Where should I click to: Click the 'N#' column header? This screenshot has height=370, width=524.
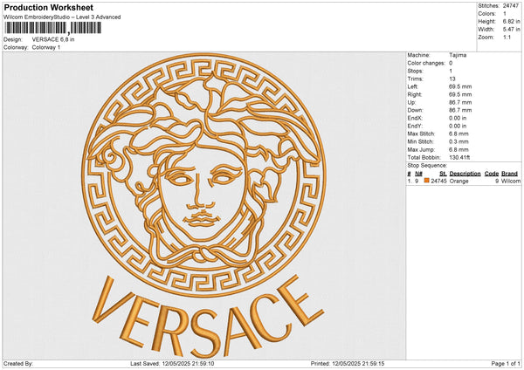click(x=418, y=174)
